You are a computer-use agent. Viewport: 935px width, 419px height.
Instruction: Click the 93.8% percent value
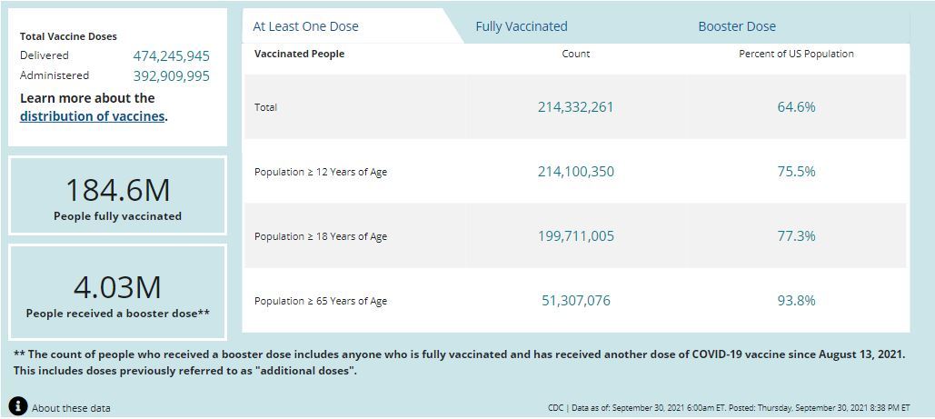(x=796, y=301)
